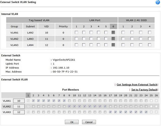
Task: Click the internal VLAN3 group cell
Action: 14,45
